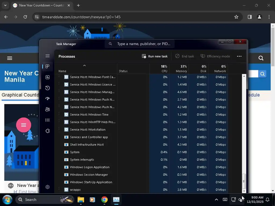Click the pink round menu button on countdown
The image size is (275, 206).
(x=24, y=125)
